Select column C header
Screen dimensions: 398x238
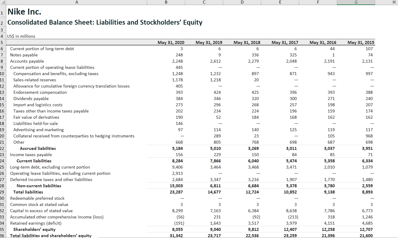pos(204,2)
